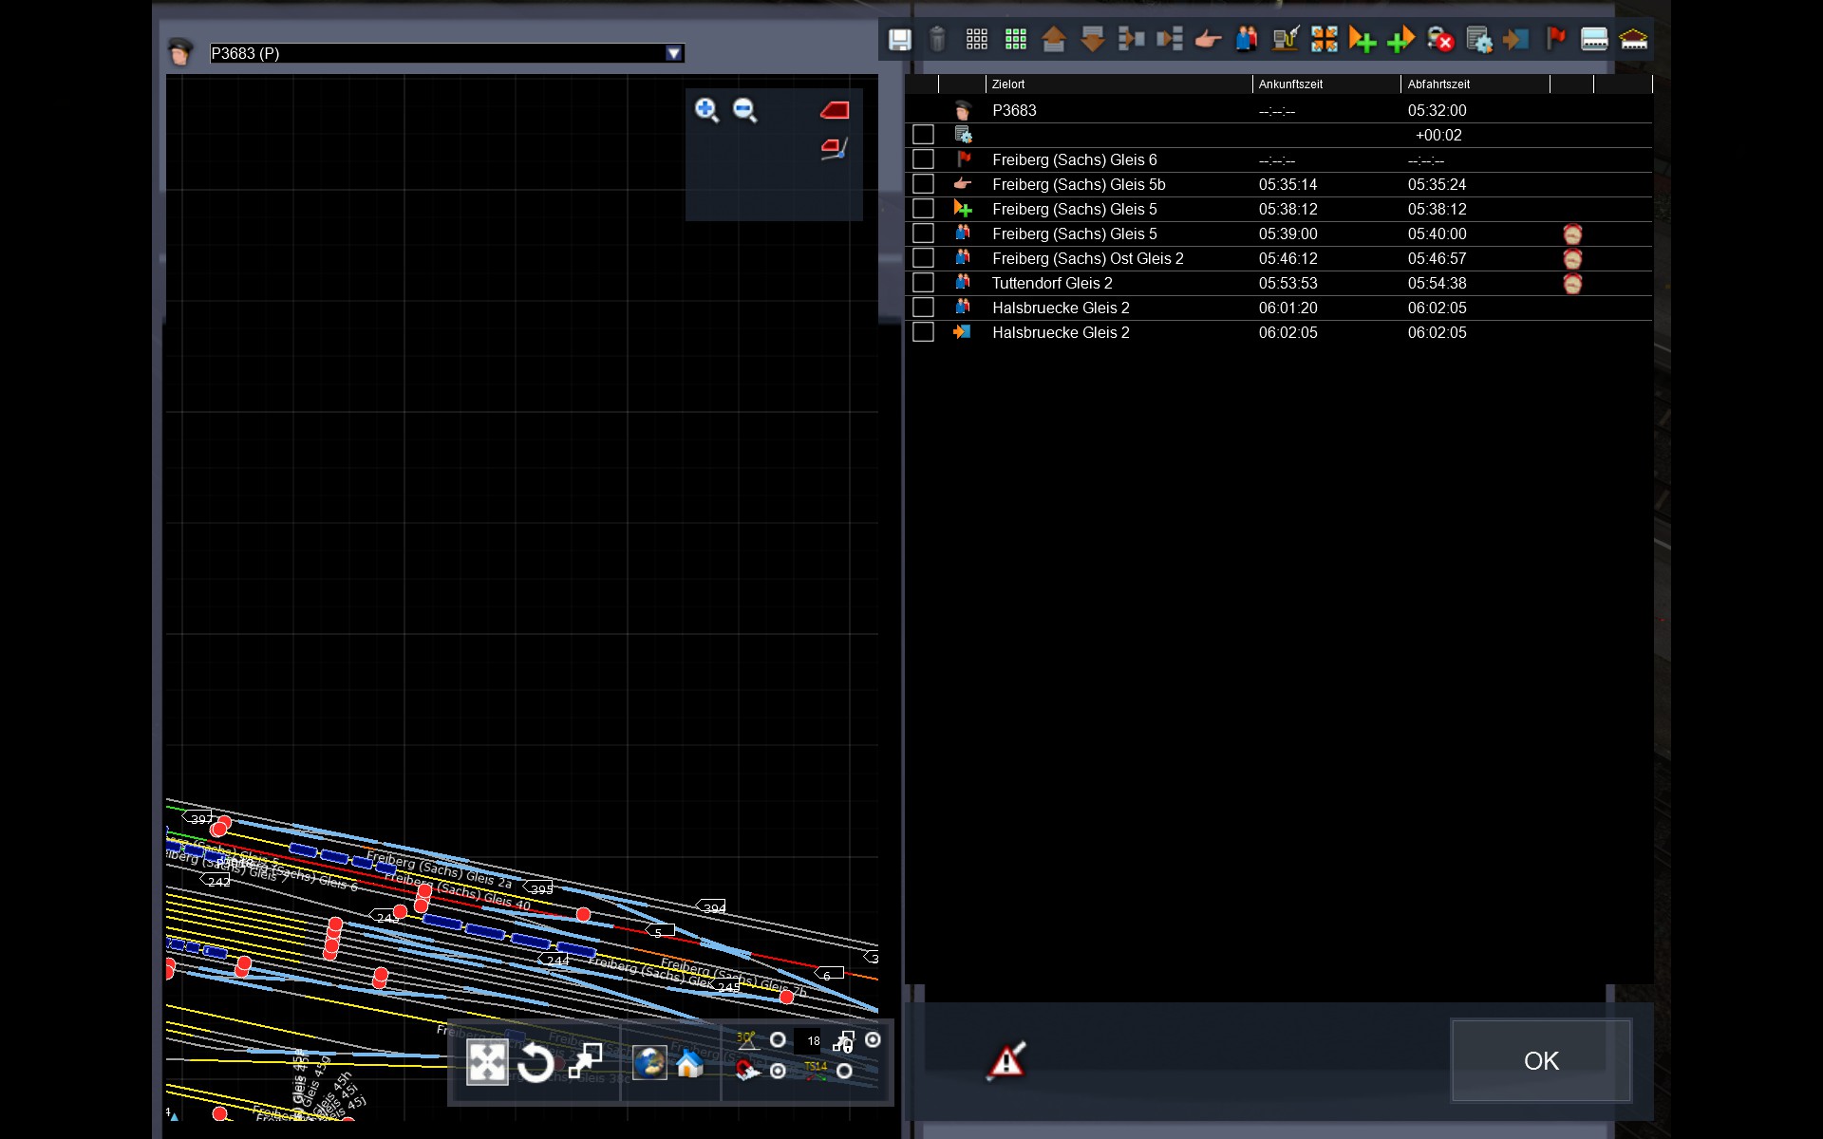The height and width of the screenshot is (1139, 1823).
Task: Click the large red marker shape icon
Action: click(835, 110)
